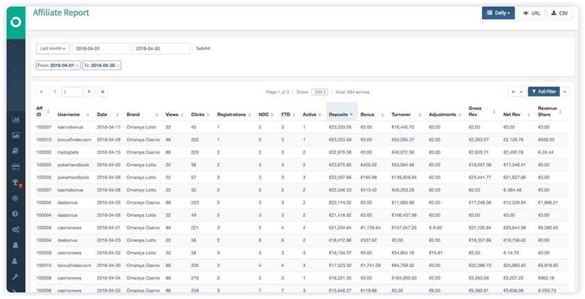Sort by the Brand column header
The width and height of the screenshot is (585, 299).
142,115
